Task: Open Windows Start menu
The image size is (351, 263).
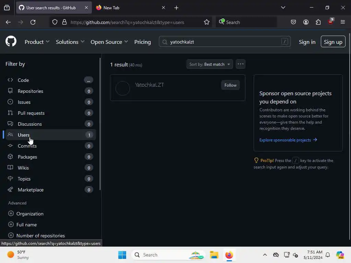Action: pos(122,255)
